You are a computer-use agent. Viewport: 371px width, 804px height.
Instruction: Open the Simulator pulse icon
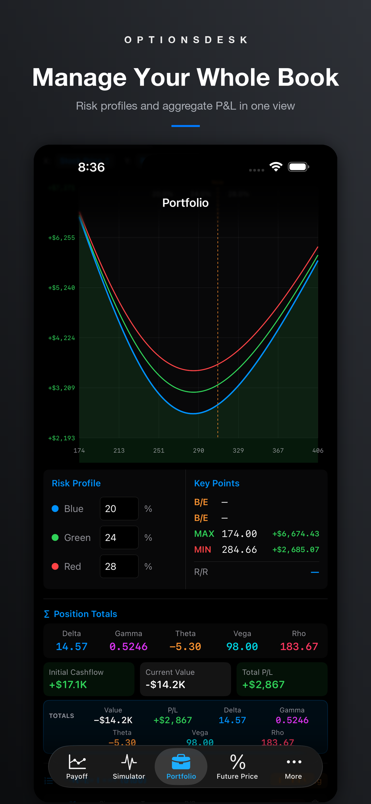(x=129, y=762)
